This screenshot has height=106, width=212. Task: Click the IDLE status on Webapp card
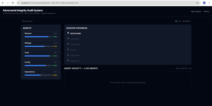(x=55, y=43)
